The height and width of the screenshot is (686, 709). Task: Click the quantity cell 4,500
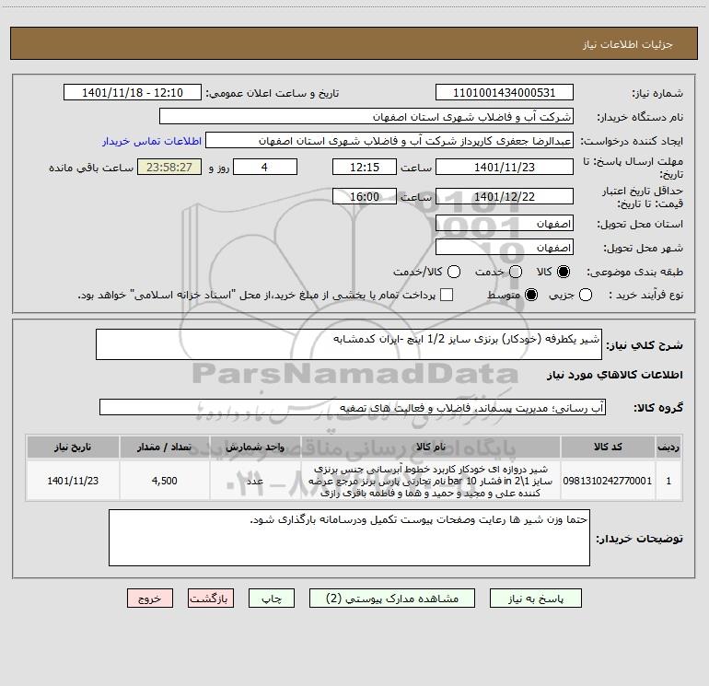pyautogui.click(x=165, y=481)
